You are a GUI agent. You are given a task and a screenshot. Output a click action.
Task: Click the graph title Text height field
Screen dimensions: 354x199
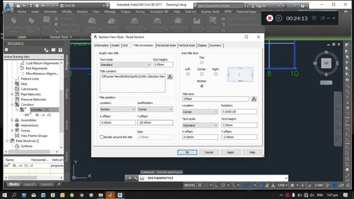(x=163, y=65)
